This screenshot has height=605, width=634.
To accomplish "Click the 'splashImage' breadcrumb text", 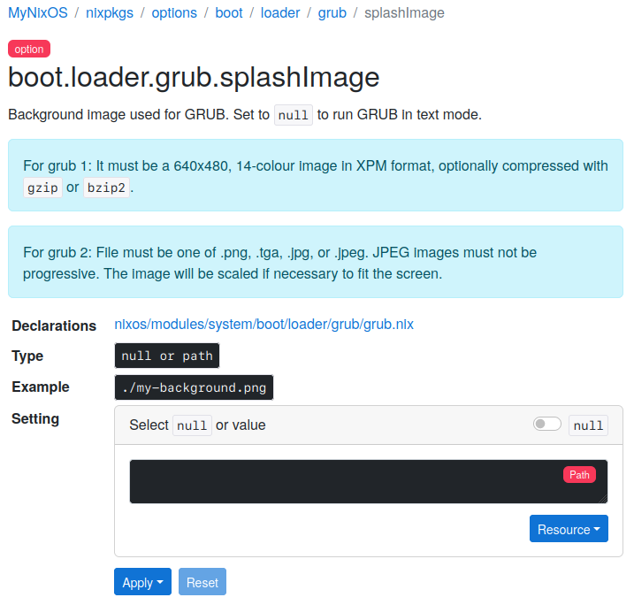I will click(x=404, y=13).
